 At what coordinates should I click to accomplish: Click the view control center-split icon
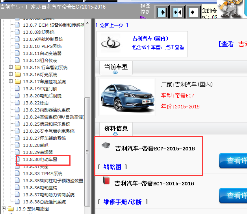(x=178, y=13)
